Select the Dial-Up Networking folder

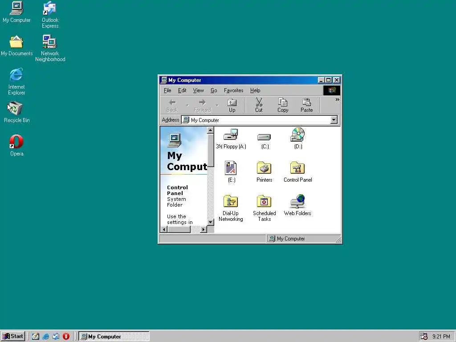tap(231, 208)
